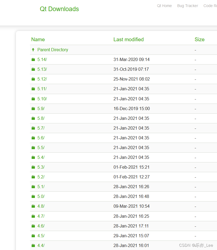Screen dimensions: 217x250
Task: Open the 5.9/ directory link
Action: (41, 108)
